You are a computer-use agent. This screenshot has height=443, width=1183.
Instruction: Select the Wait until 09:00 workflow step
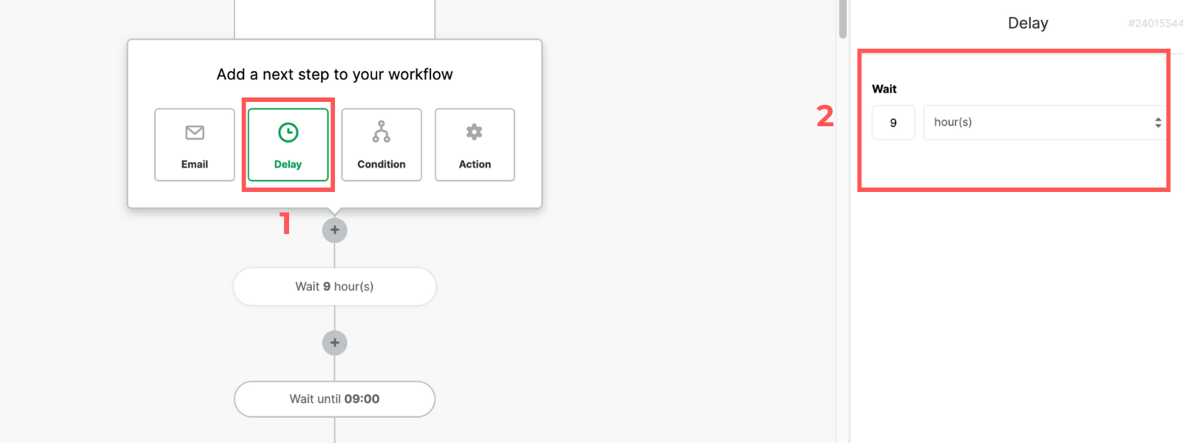tap(335, 399)
